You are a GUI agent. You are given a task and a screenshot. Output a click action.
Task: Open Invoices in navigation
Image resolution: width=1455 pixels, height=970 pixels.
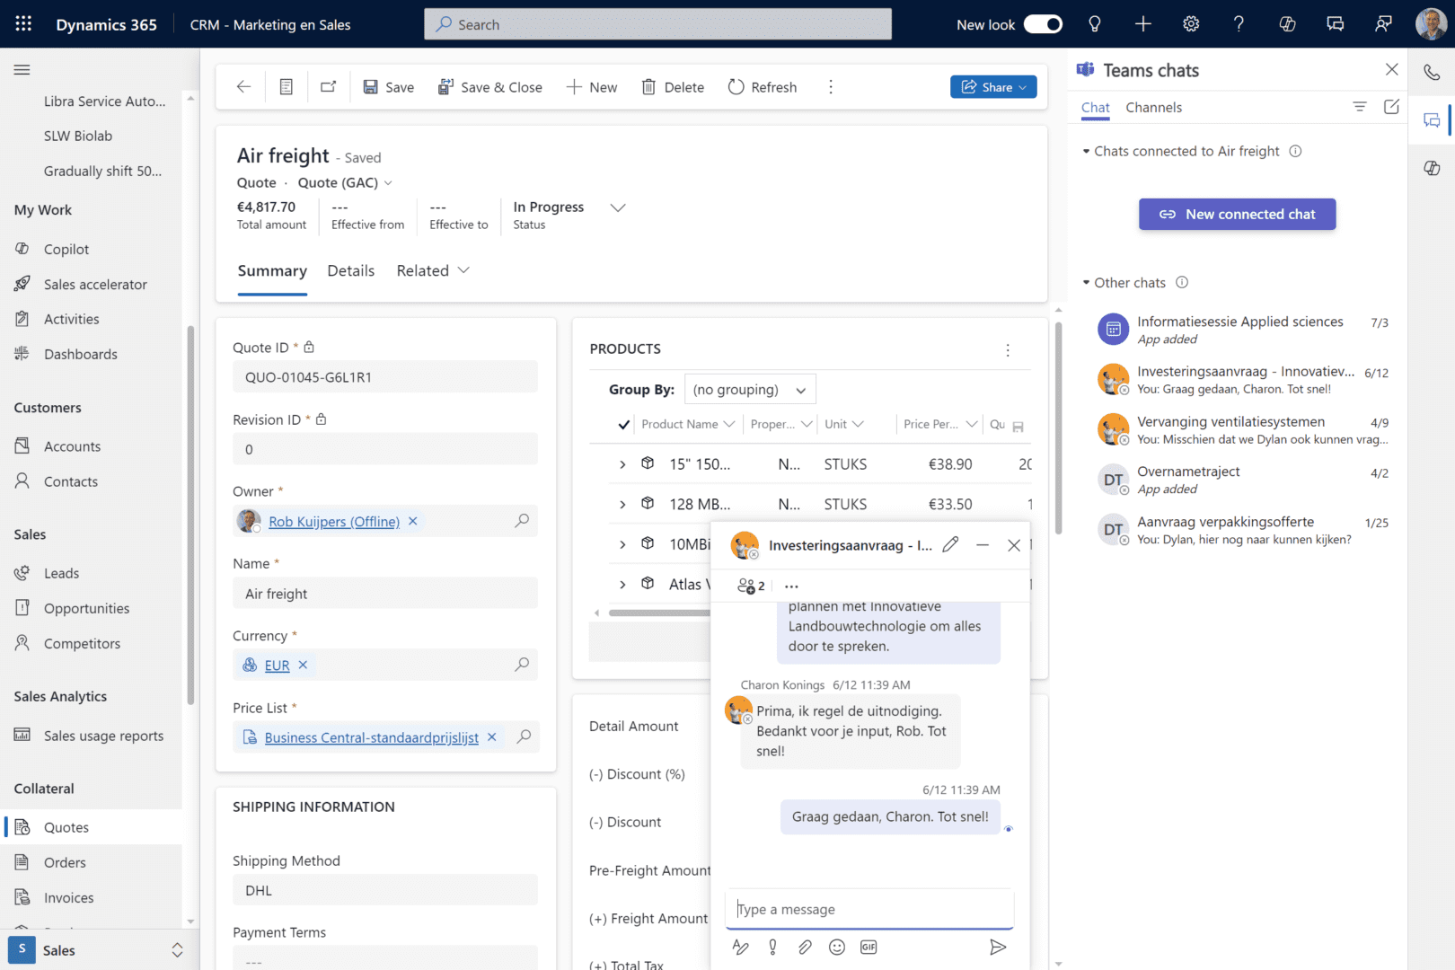pyautogui.click(x=68, y=898)
